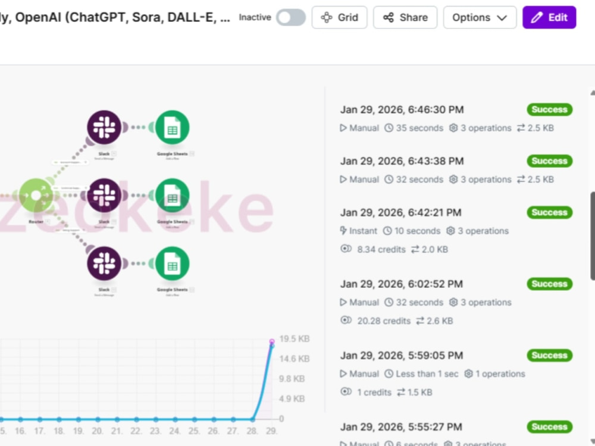595x446 pixels.
Task: Click Success badge for 6:43:38 PM run
Action: (x=549, y=161)
